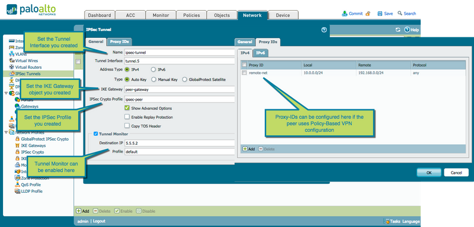Image resolution: width=474 pixels, height=227 pixels.
Task: Open Search with the magnifier icon
Action: [x=400, y=13]
